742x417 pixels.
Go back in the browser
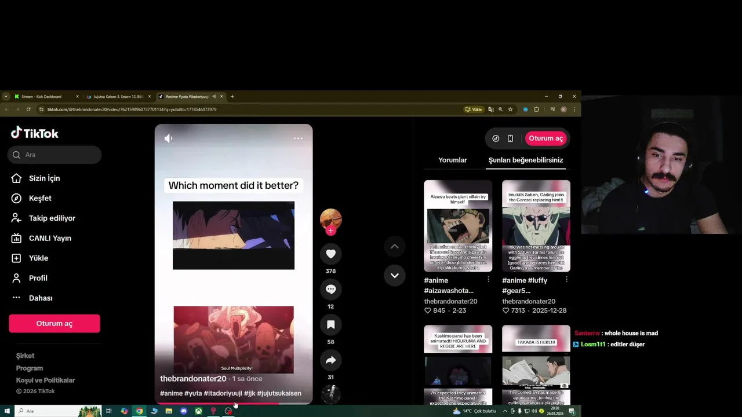click(7, 109)
